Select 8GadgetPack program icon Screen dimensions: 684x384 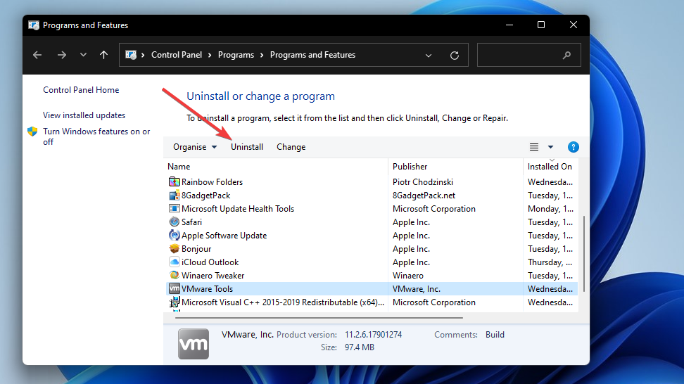click(x=174, y=196)
